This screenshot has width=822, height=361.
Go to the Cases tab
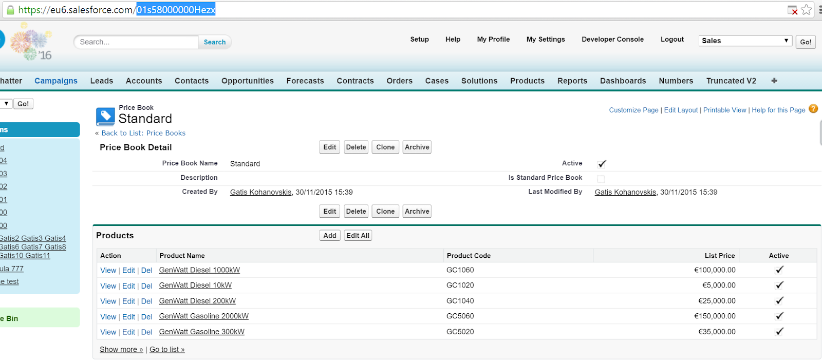click(x=437, y=81)
